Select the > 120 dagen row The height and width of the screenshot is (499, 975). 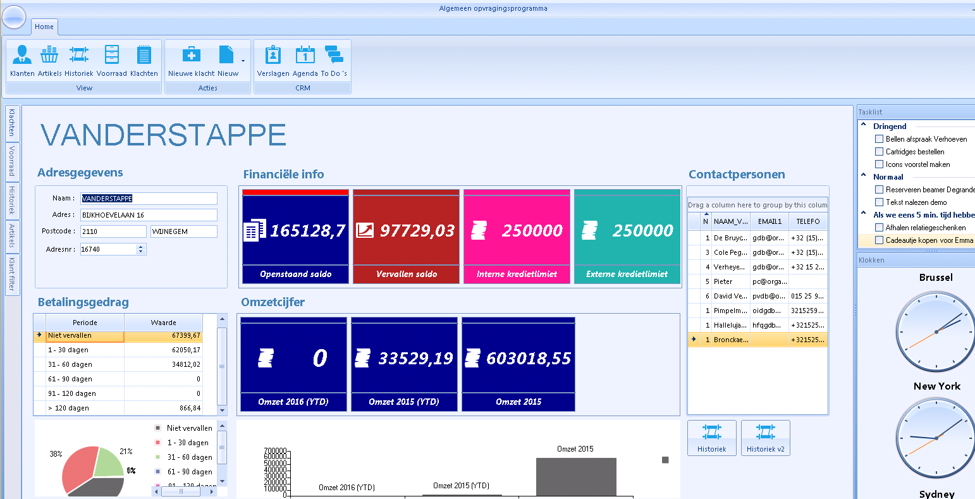click(x=118, y=408)
